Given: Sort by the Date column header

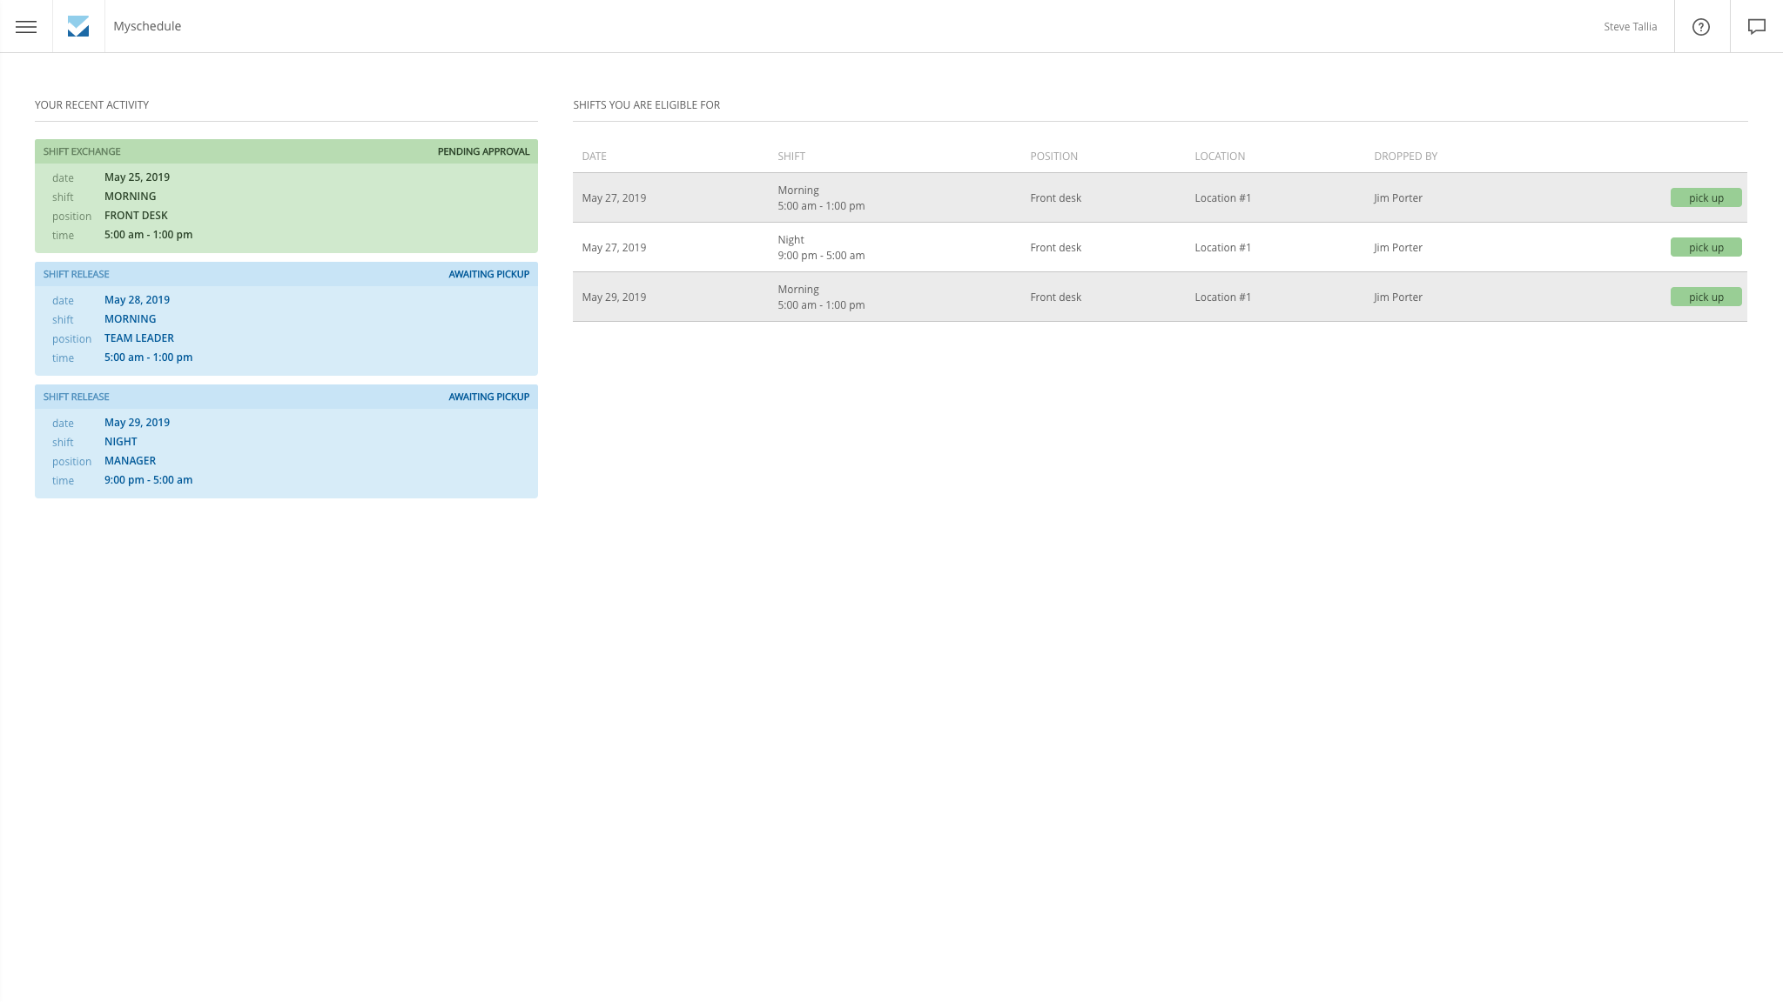Looking at the screenshot, I should 594,157.
